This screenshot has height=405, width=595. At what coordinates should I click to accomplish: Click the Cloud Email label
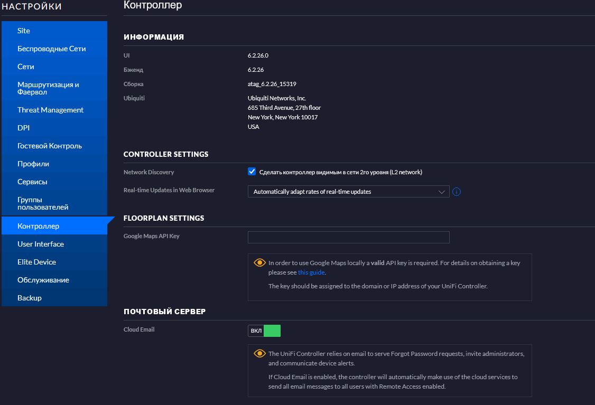point(139,329)
